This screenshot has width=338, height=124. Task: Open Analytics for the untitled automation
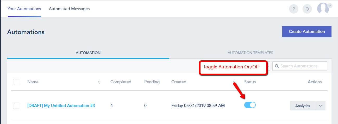click(303, 106)
